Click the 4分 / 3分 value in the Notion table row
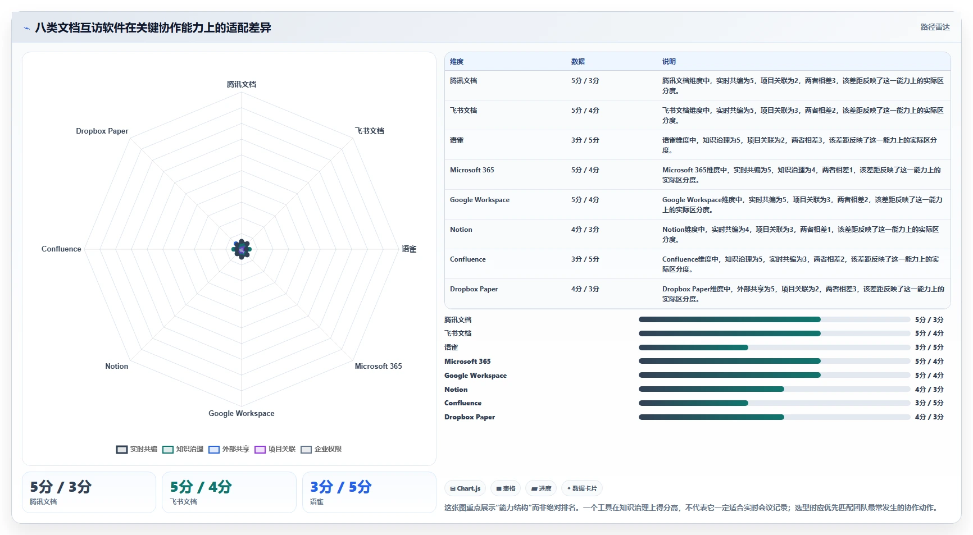973x535 pixels. pyautogui.click(x=585, y=230)
